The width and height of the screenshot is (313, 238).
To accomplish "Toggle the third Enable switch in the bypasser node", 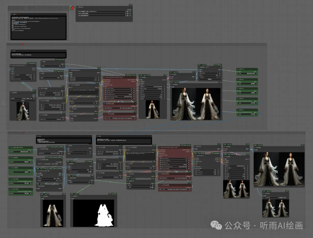I will tap(128, 15).
